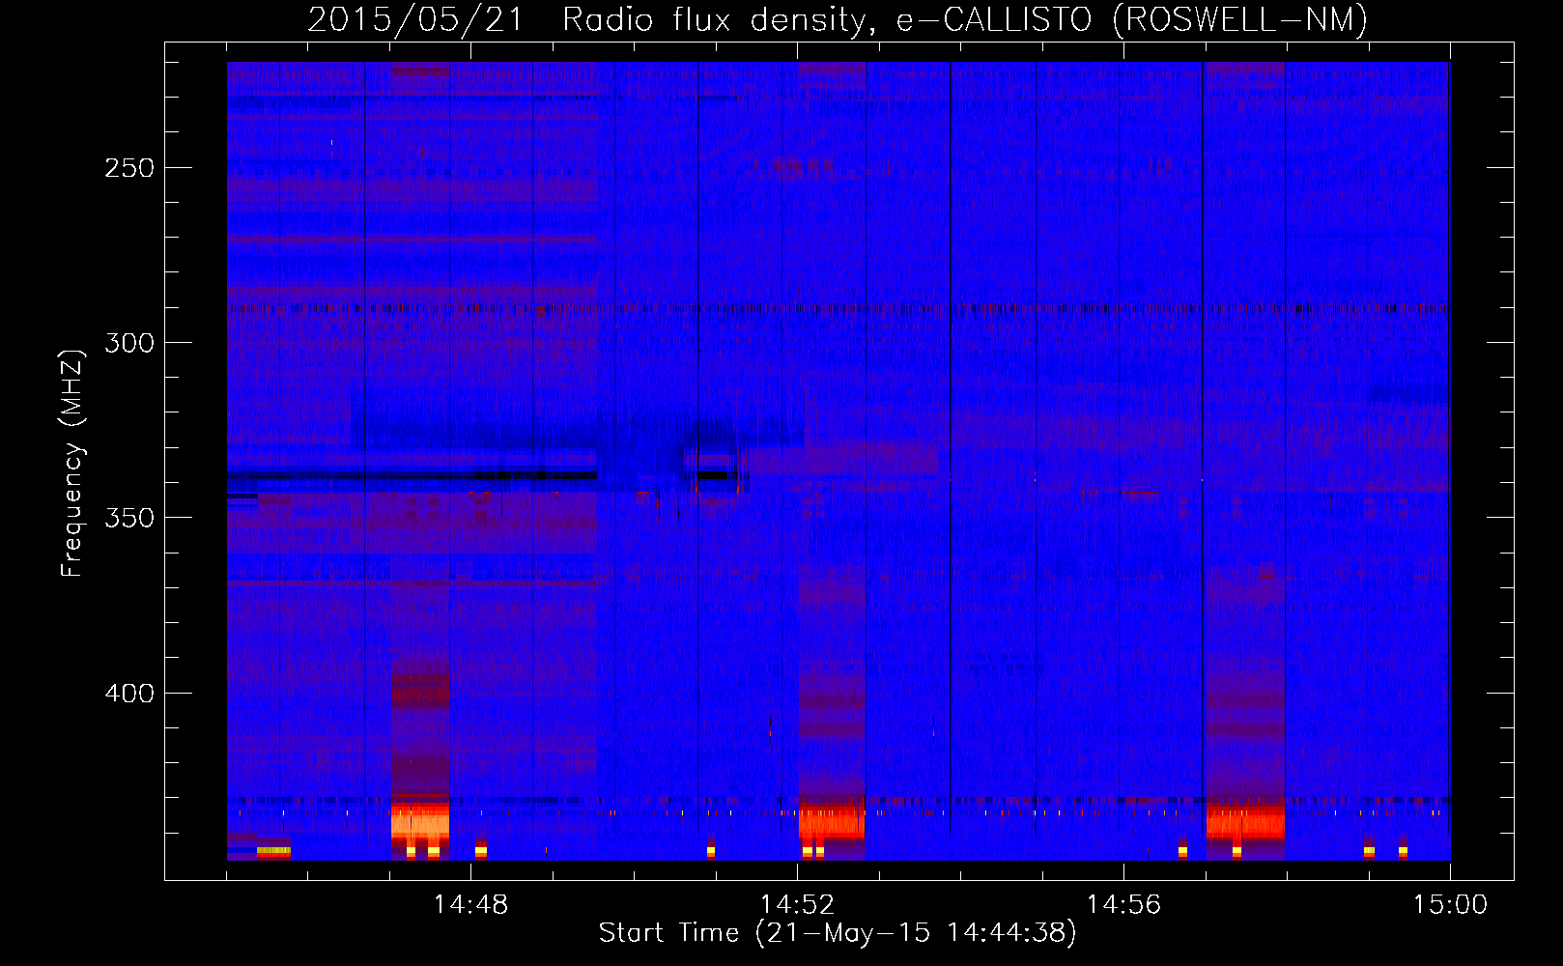
Task: Click the 'Frequency (MHZ)' axis label
Action: 72,464
